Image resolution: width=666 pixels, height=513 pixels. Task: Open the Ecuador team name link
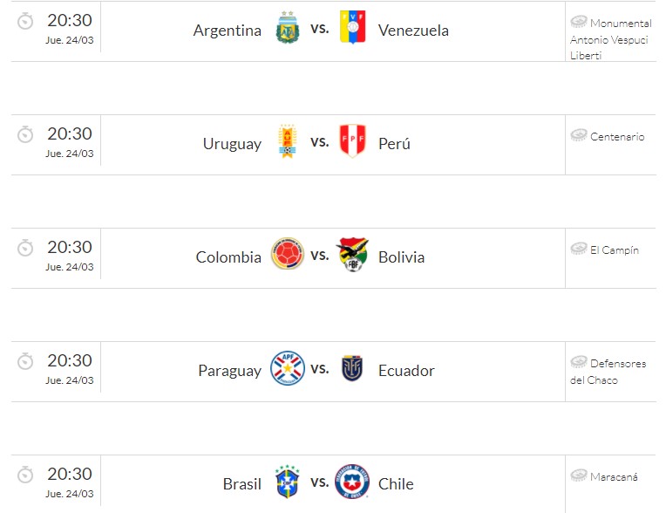406,371
